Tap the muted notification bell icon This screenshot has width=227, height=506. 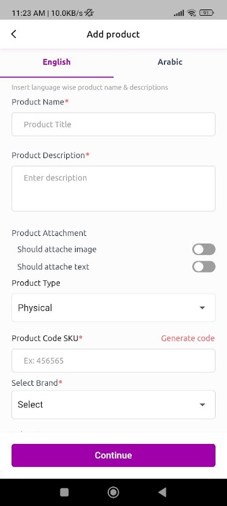(x=89, y=13)
